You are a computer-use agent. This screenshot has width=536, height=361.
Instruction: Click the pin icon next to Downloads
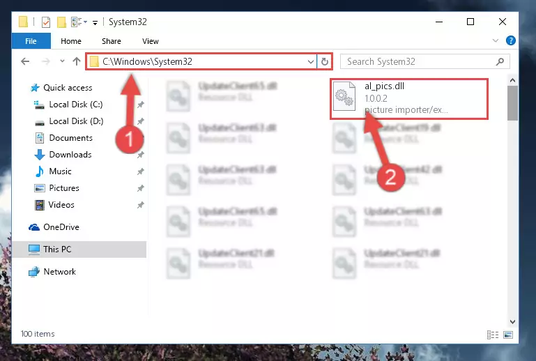141,155
